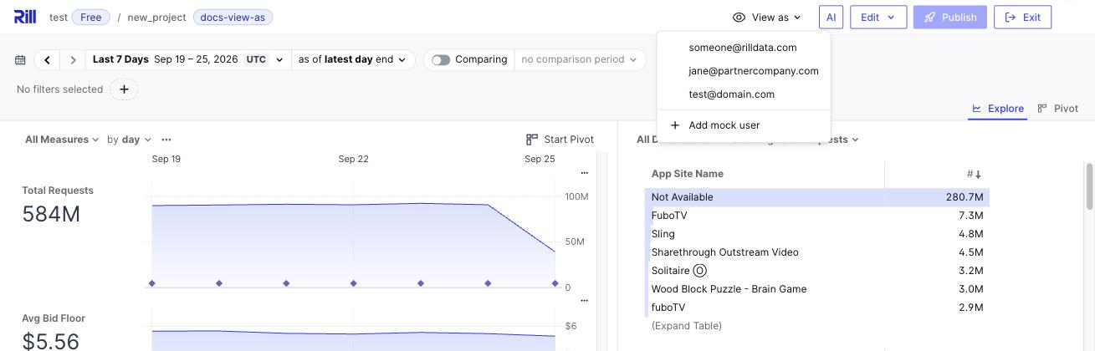
Task: Switch to the Explore tab
Action: point(997,109)
